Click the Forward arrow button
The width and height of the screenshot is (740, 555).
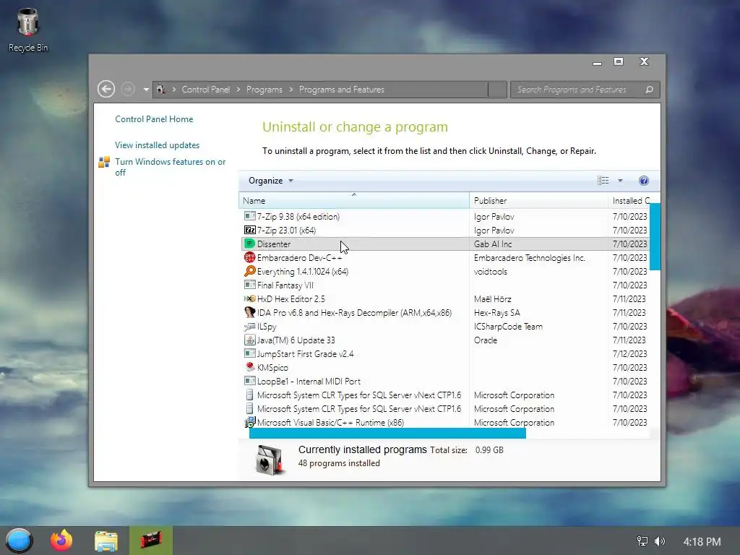127,89
